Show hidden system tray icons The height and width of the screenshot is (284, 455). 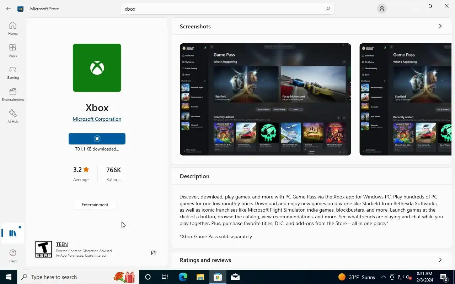click(x=383, y=277)
